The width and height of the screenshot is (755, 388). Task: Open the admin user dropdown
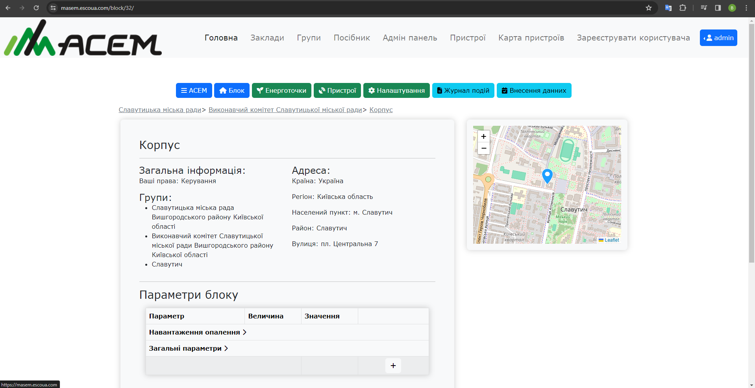(718, 38)
